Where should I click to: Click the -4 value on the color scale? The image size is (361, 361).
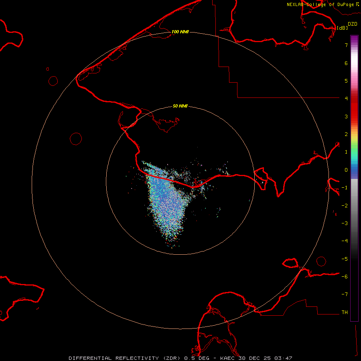click(x=345, y=241)
